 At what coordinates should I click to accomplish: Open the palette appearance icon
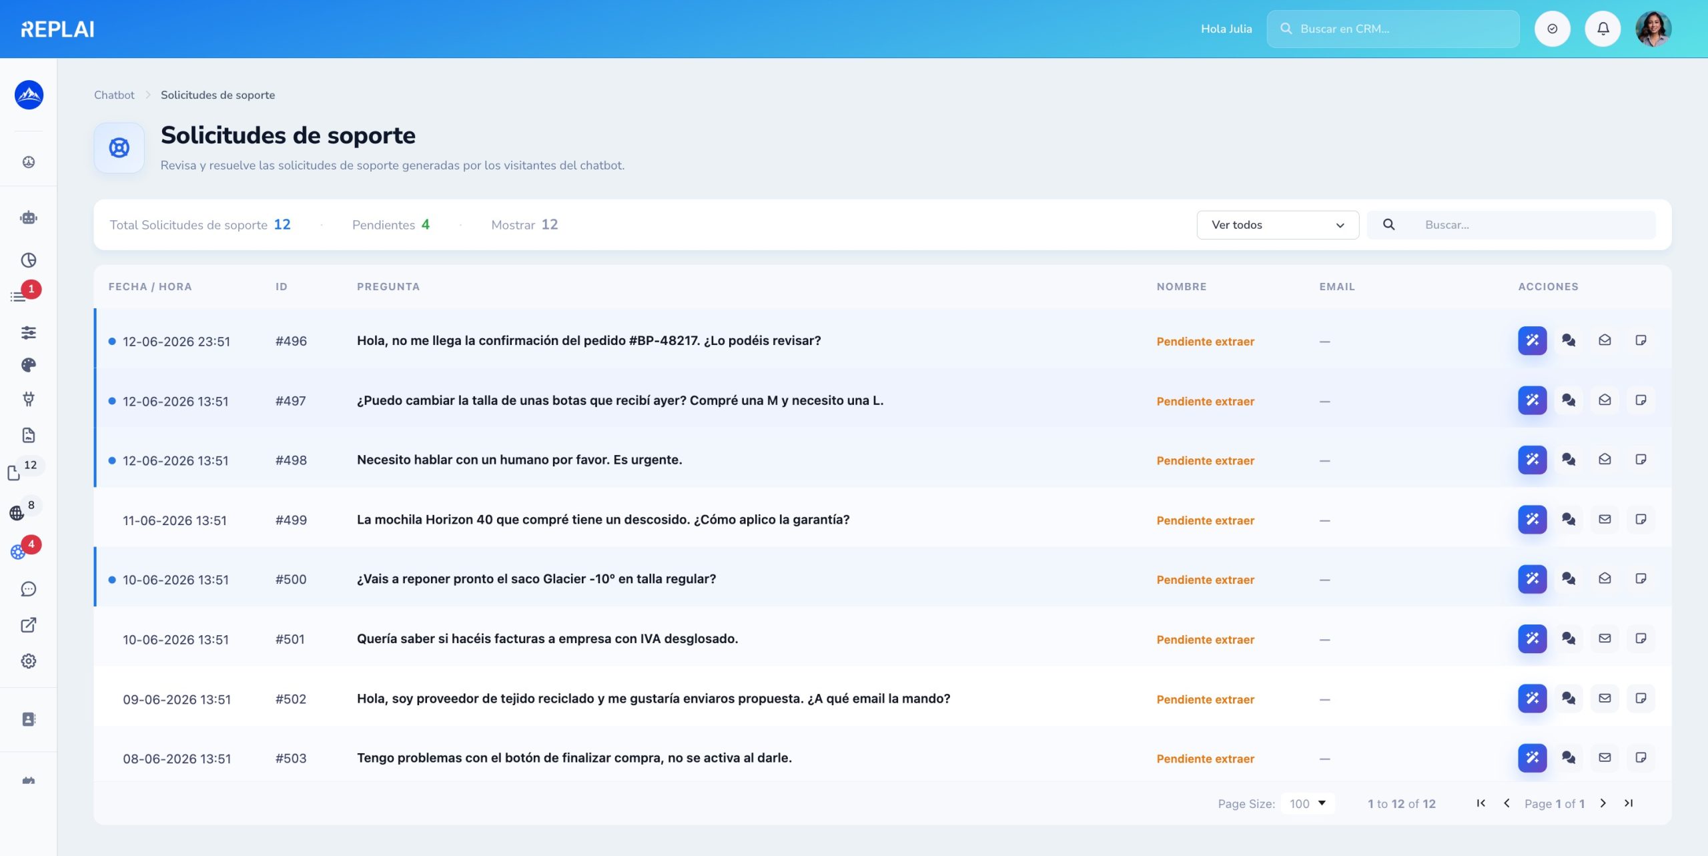point(29,365)
